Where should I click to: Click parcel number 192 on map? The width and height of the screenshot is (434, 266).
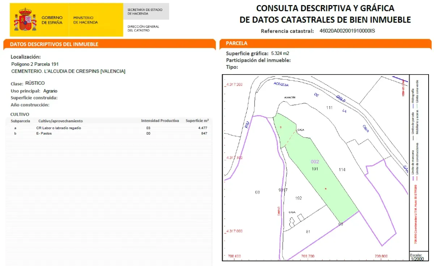click(298, 198)
